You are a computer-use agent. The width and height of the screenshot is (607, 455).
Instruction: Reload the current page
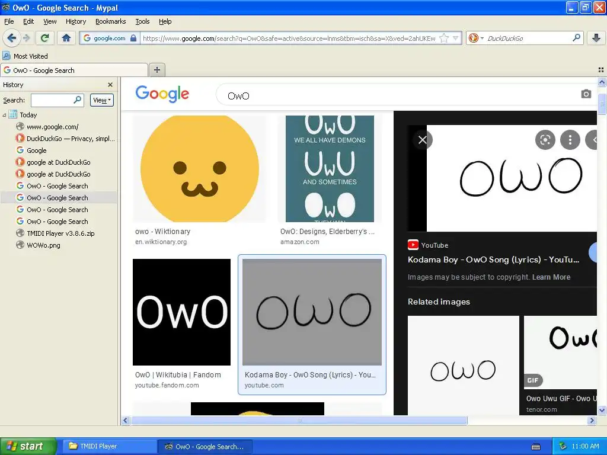click(x=45, y=38)
